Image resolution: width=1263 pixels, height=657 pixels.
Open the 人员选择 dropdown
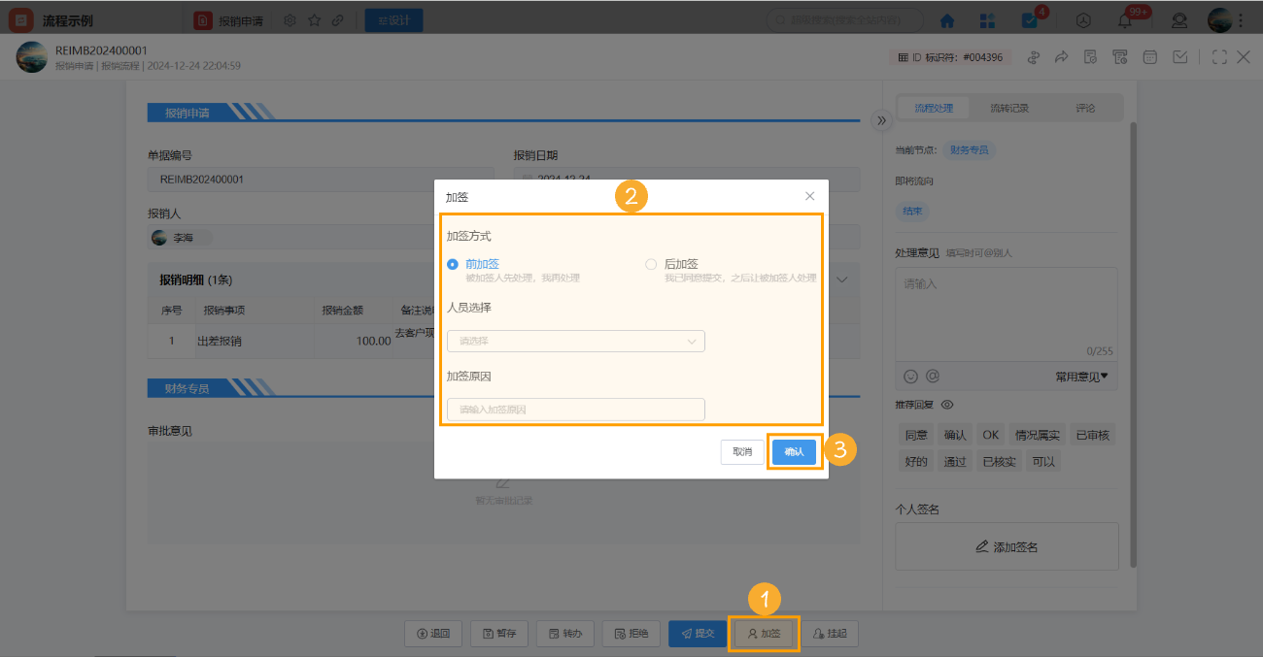click(574, 341)
